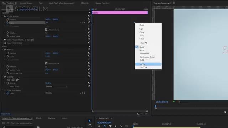Click the Sequence 07 timeline timecode
Image resolution: width=228 pixels, height=128 pixels.
(x=104, y=123)
